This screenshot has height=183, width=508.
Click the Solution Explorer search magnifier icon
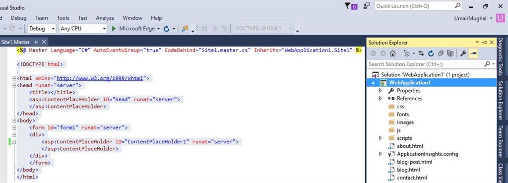click(x=487, y=64)
